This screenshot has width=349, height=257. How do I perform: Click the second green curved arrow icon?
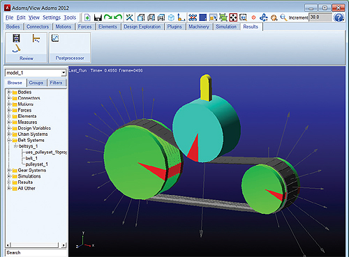pyautogui.click(x=118, y=17)
